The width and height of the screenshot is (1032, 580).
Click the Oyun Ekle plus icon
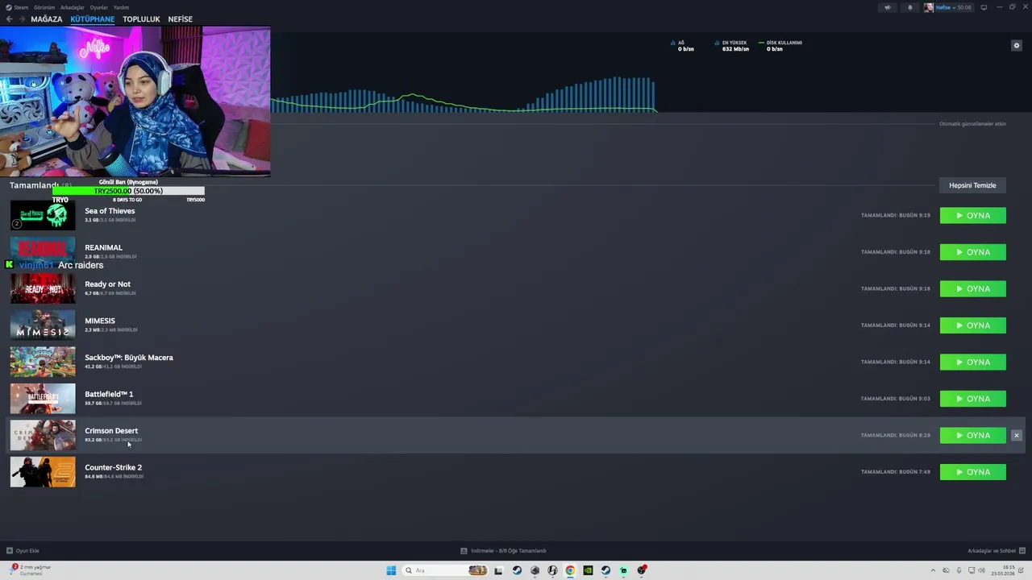point(10,551)
